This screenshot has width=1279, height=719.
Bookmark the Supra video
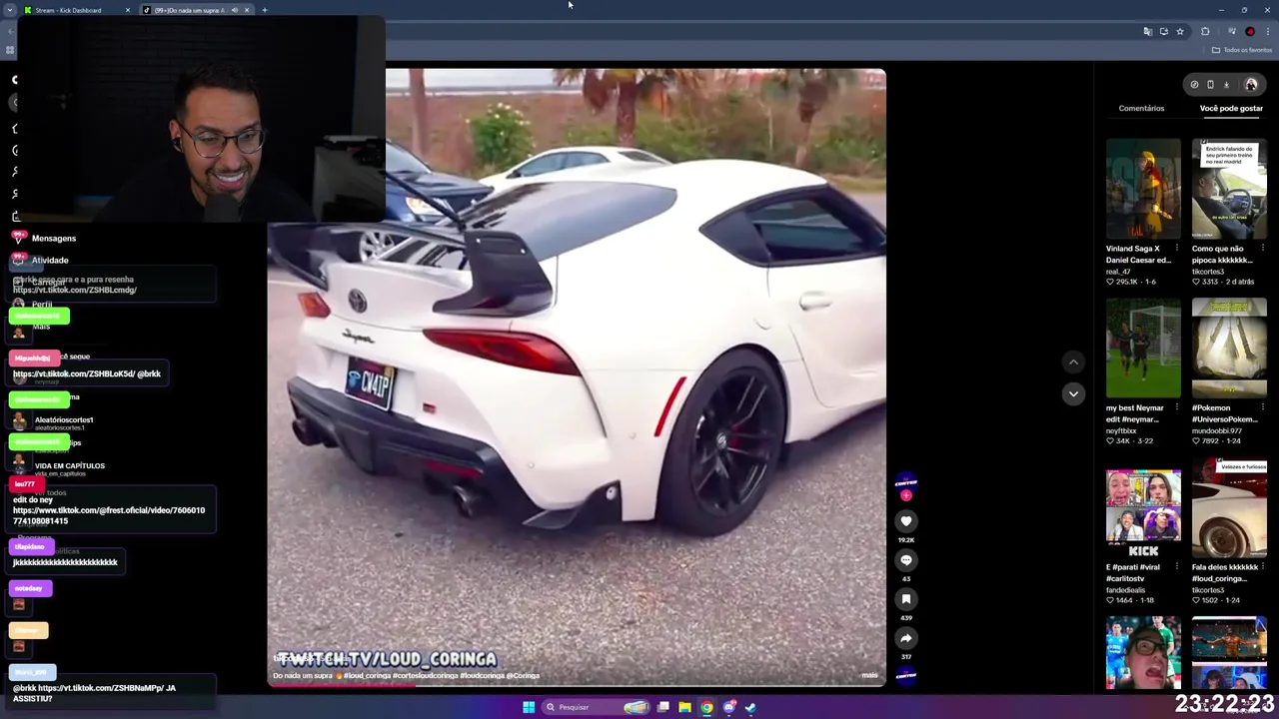pyautogui.click(x=906, y=599)
